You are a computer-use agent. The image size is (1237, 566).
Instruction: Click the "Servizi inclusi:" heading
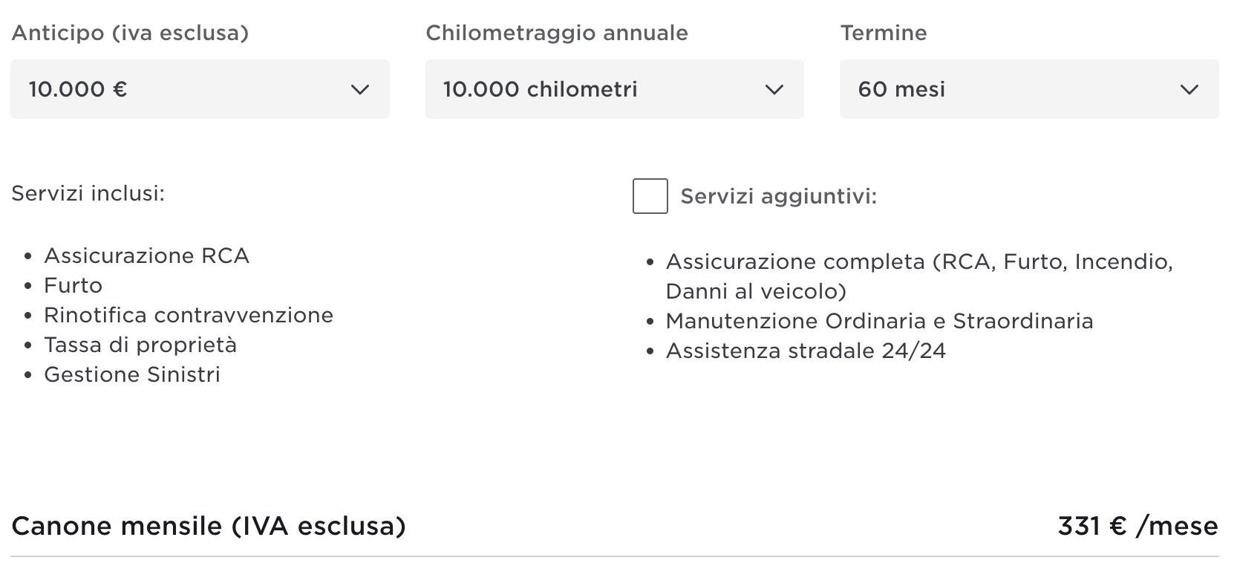(88, 193)
